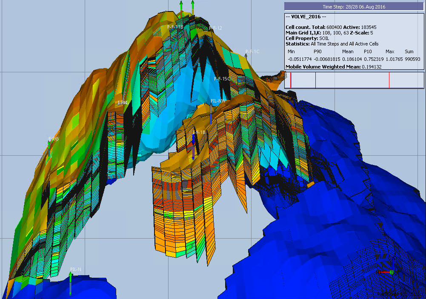
Task: Click the P-F-11B well label
Action: [x=175, y=27]
